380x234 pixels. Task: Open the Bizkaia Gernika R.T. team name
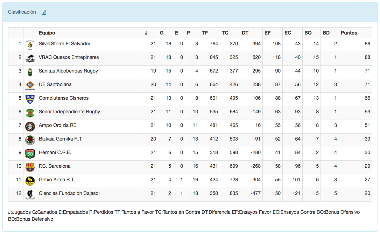(x=61, y=139)
